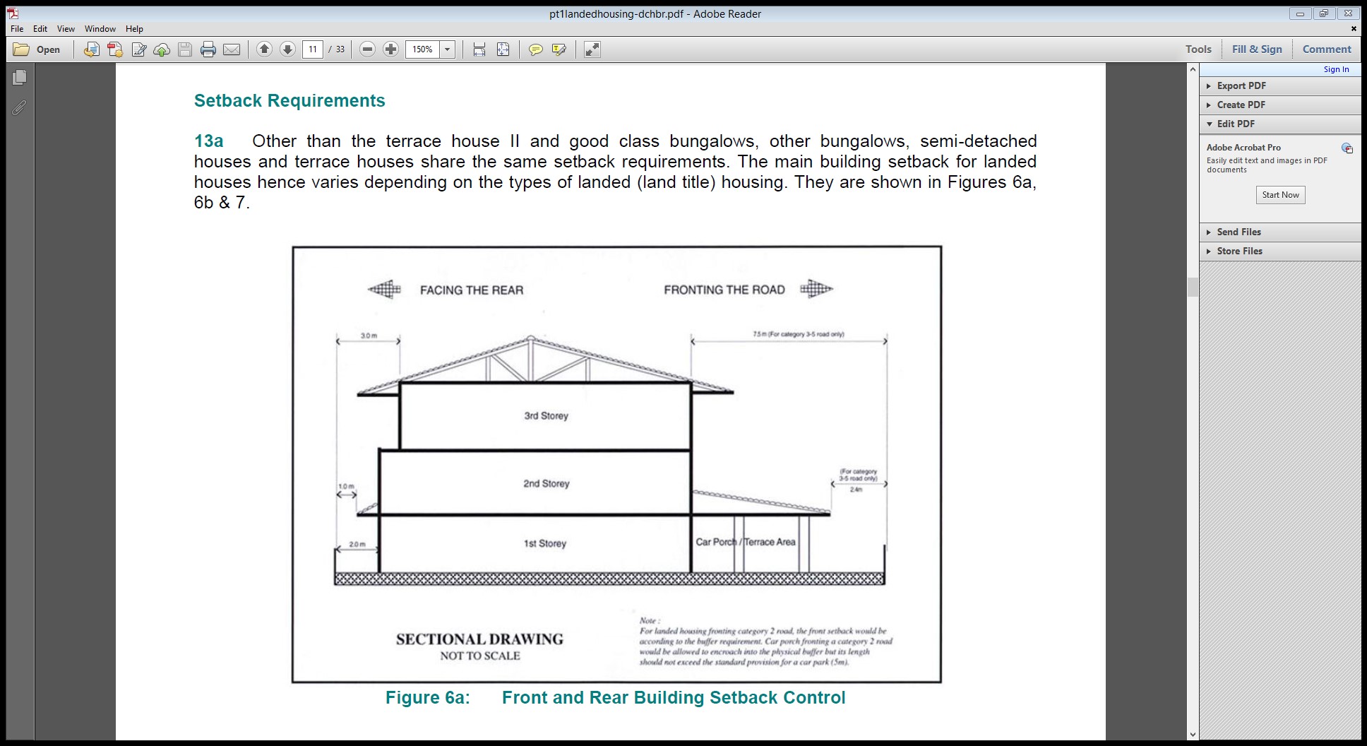Open the zoom percentage dropdown

click(x=447, y=49)
